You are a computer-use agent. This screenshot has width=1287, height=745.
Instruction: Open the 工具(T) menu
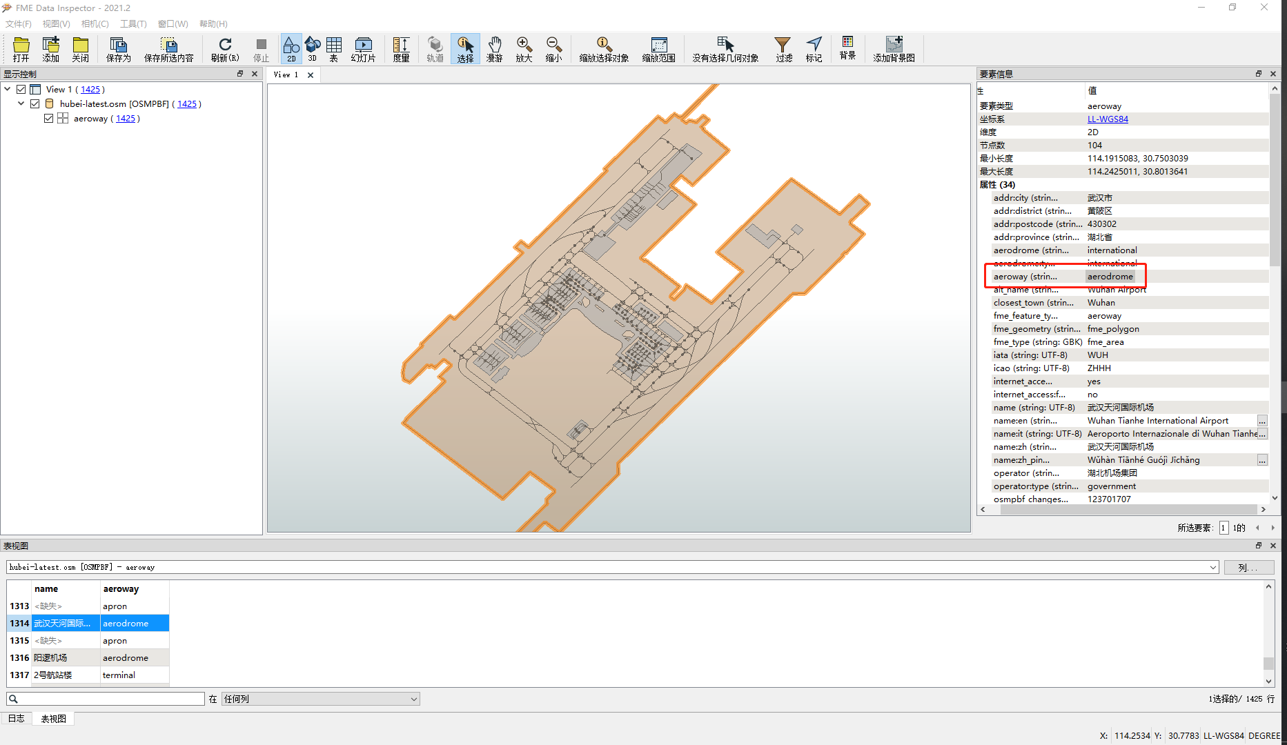133,24
